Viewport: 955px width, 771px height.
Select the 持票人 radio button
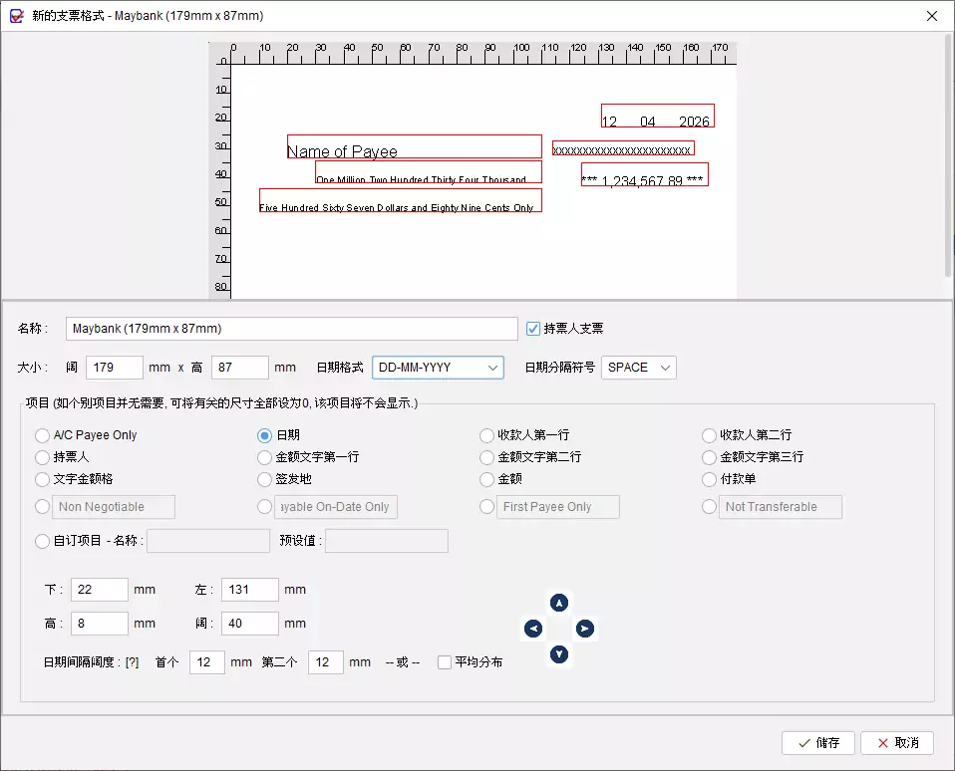click(42, 457)
